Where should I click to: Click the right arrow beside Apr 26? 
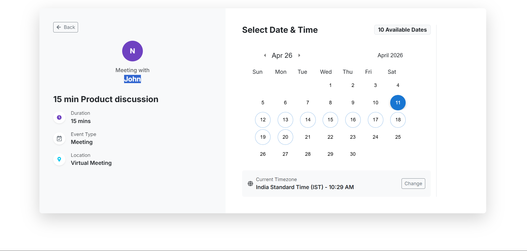[x=299, y=55]
